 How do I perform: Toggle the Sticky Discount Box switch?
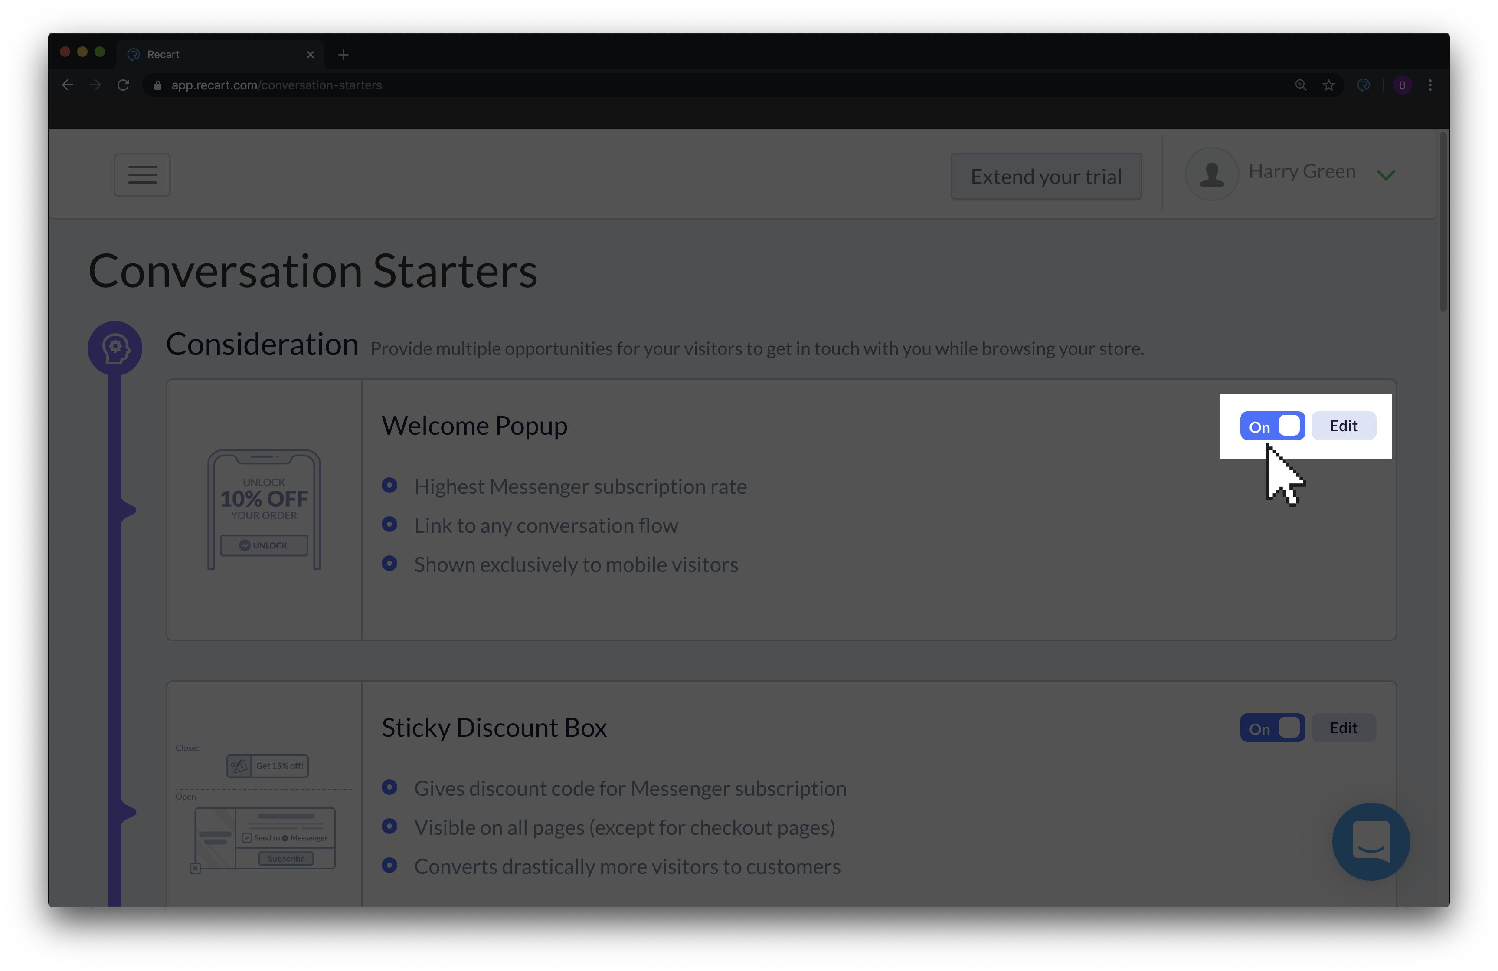1272,728
